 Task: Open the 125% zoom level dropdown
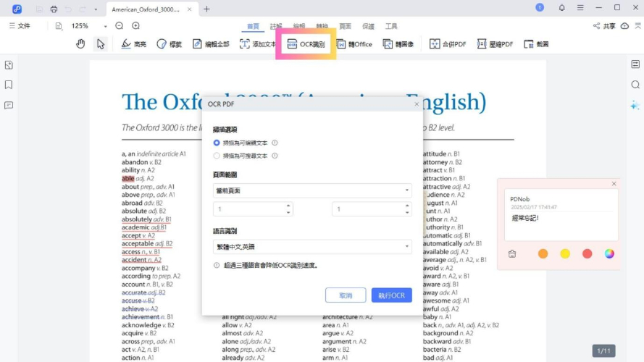tap(85, 26)
